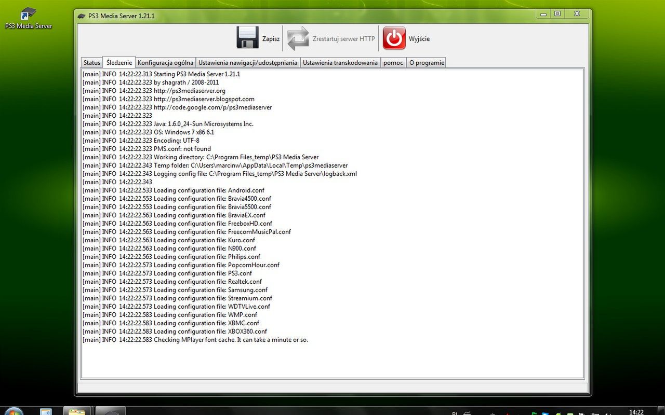Click the 'Working directory' log line
Viewport: 665px width, 415px height.
201,157
